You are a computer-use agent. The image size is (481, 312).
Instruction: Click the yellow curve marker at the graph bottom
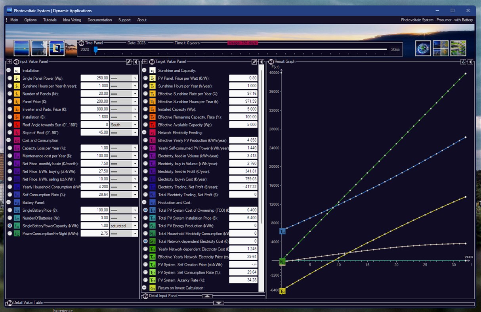282,291
